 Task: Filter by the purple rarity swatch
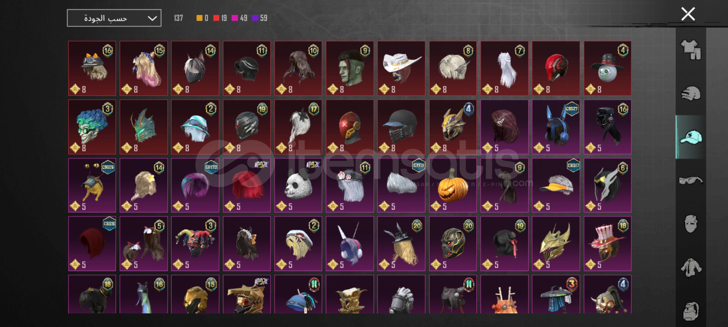pyautogui.click(x=255, y=18)
